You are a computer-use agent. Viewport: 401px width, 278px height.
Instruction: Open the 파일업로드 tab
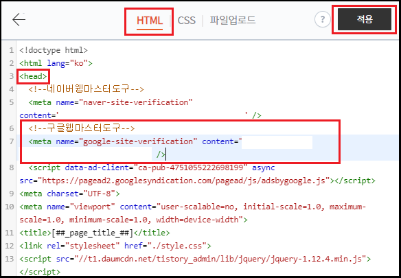pos(233,20)
